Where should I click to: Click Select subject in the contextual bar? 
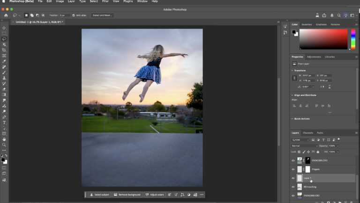point(100,195)
